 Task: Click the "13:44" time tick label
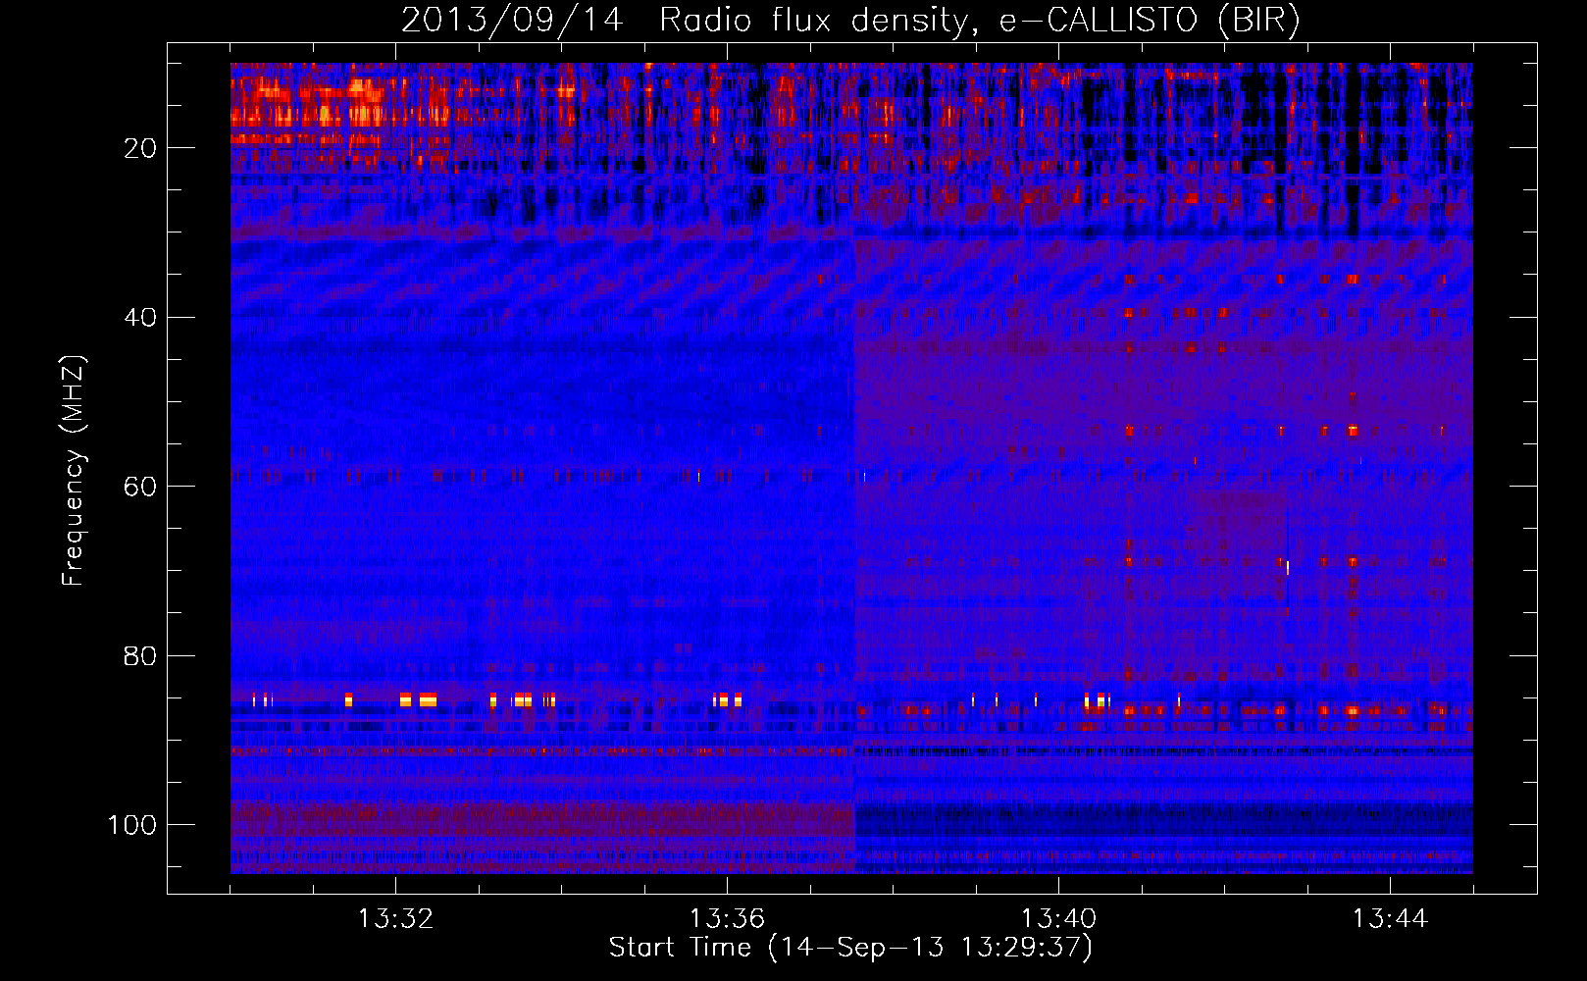[x=1390, y=919]
